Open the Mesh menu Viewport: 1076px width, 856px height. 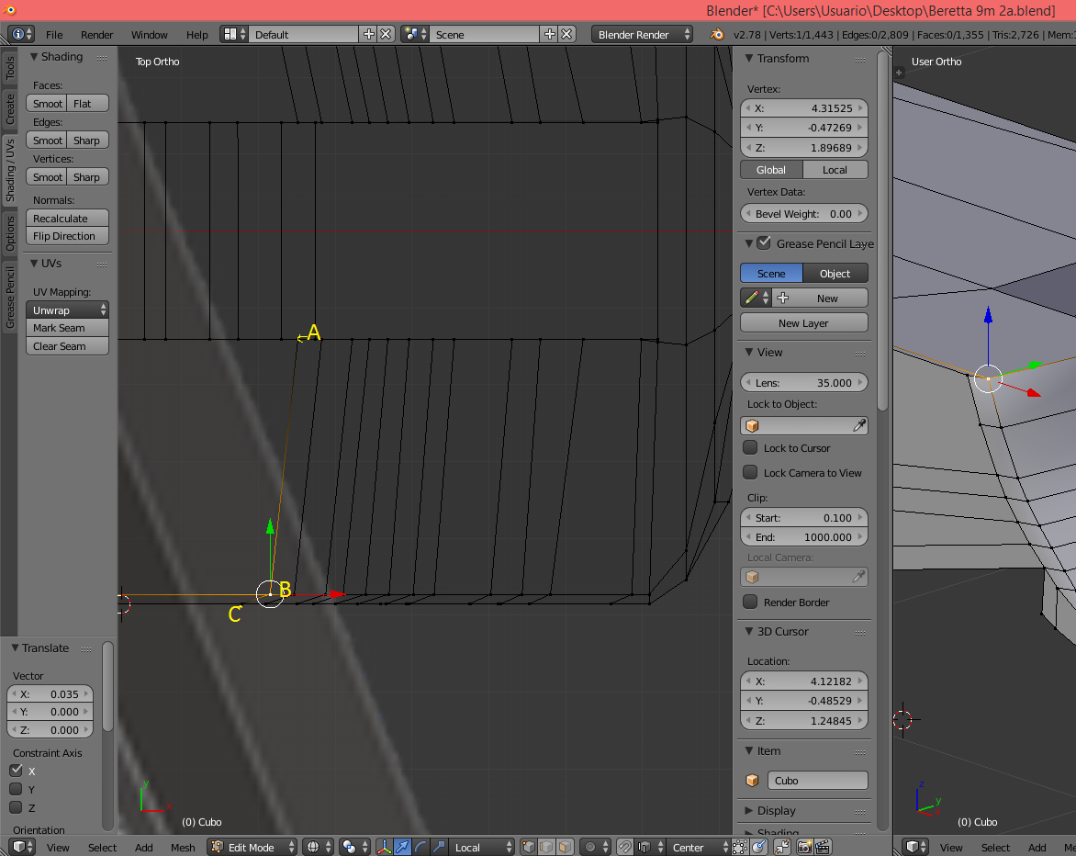click(x=183, y=847)
